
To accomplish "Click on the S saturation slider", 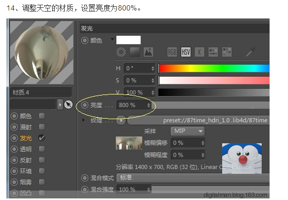I will point(214,80).
